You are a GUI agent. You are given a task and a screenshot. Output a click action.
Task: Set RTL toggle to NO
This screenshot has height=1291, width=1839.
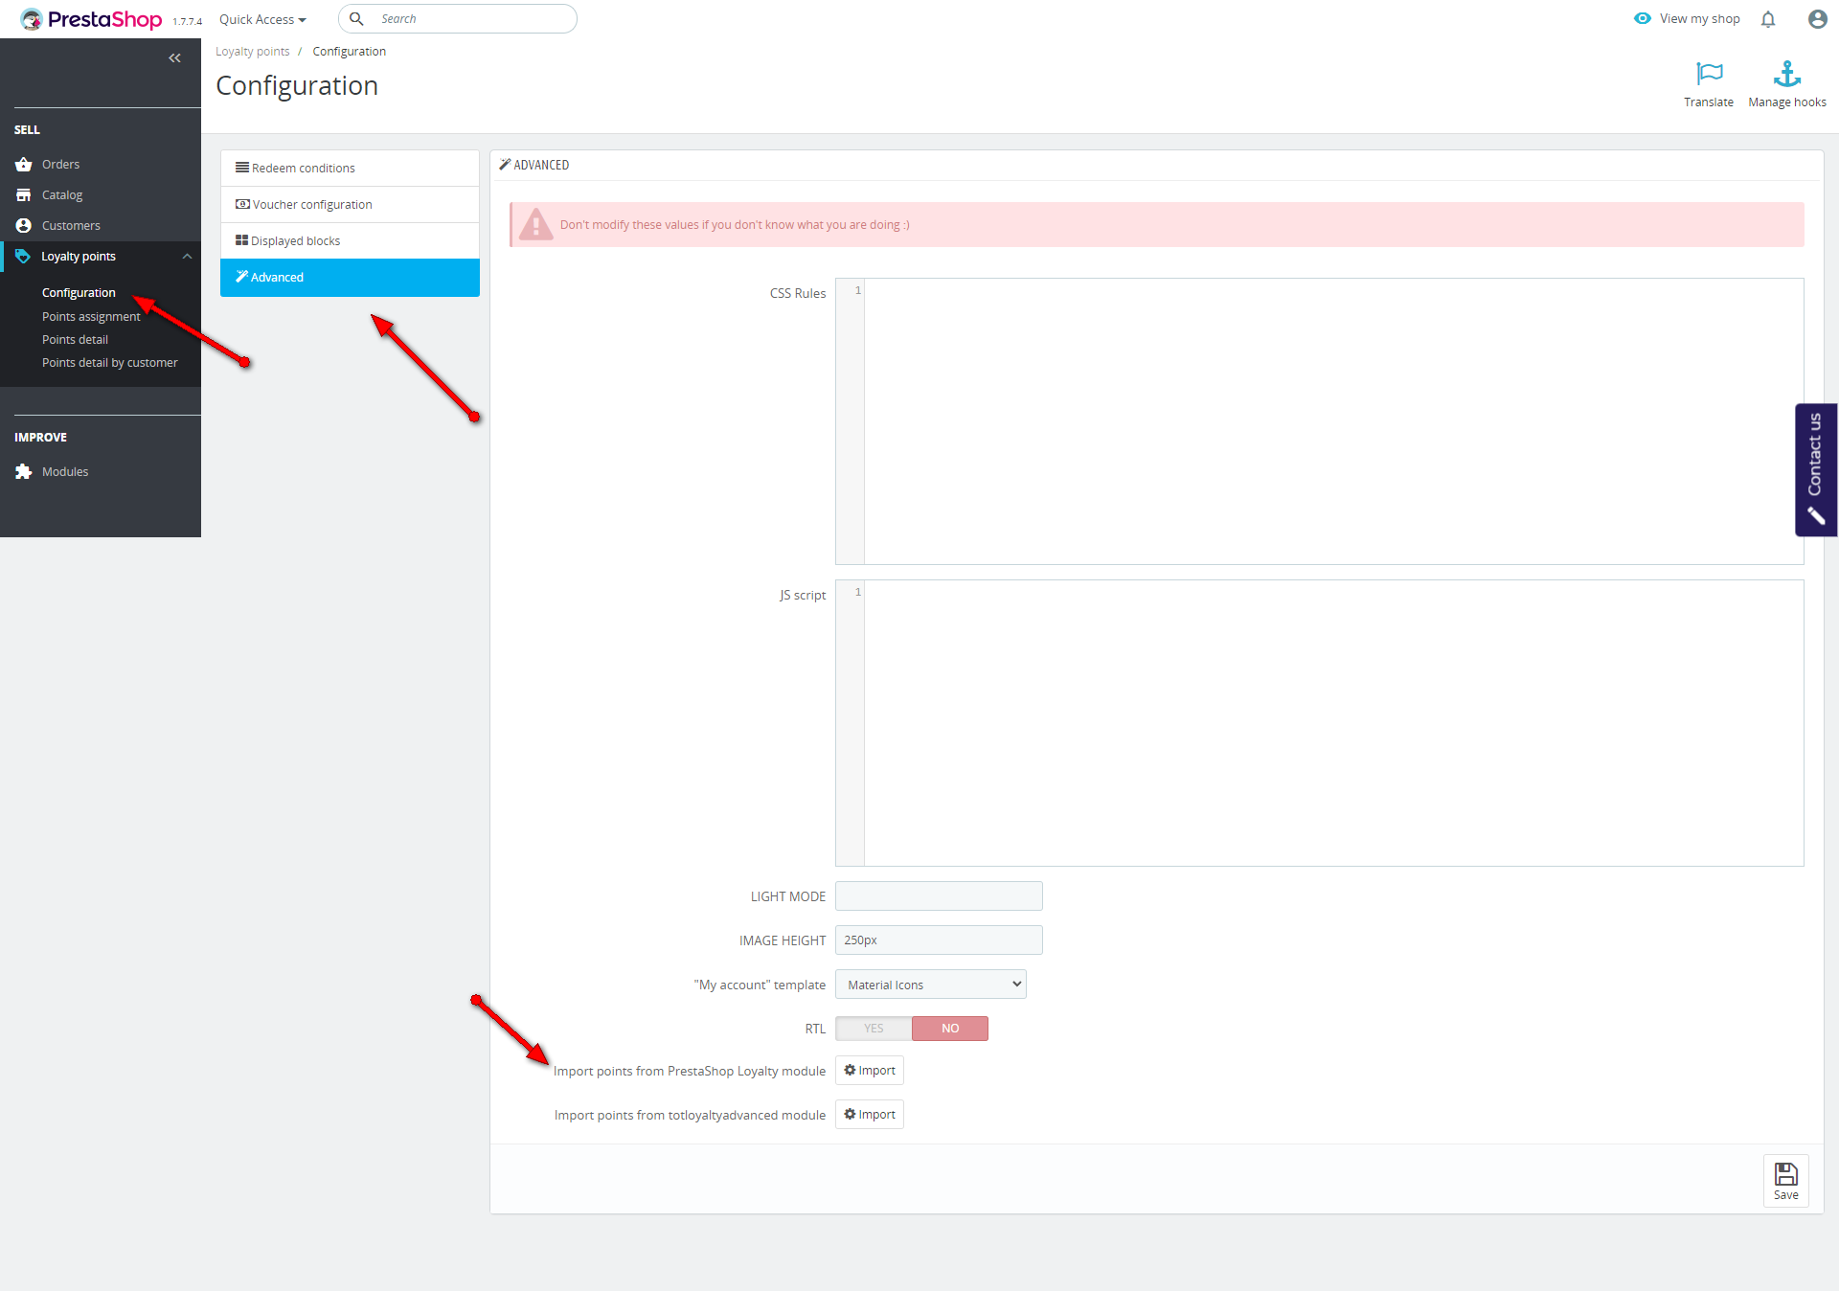point(949,1029)
